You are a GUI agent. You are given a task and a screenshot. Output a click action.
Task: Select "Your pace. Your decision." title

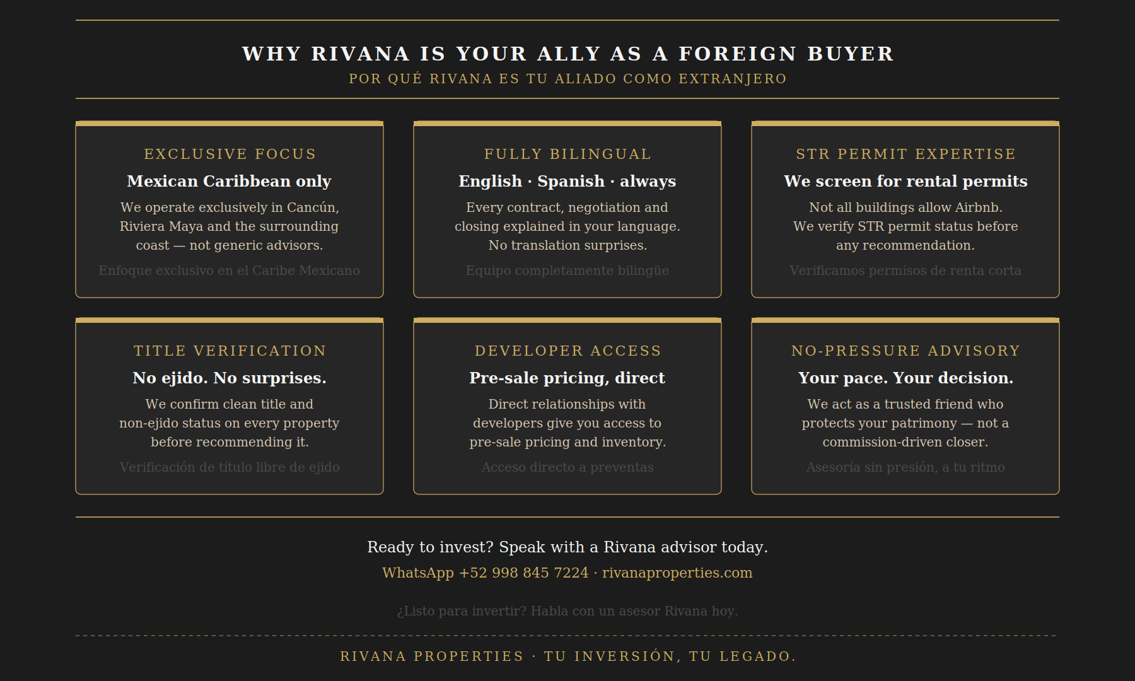point(905,378)
